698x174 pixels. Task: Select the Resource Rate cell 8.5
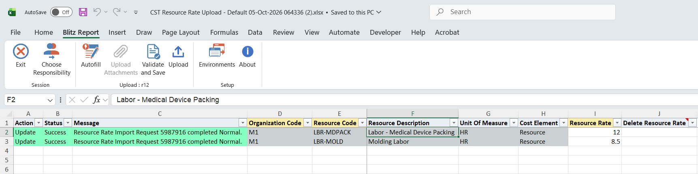point(595,142)
